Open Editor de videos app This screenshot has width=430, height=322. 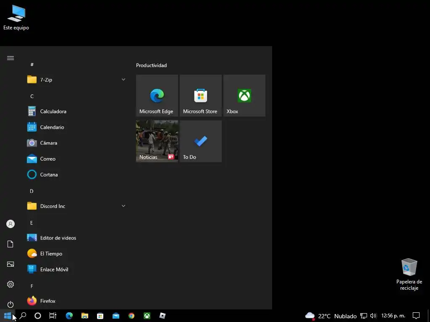[x=77, y=238]
